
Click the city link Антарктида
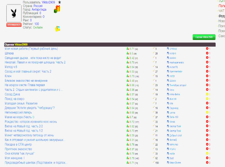[x=39, y=9]
